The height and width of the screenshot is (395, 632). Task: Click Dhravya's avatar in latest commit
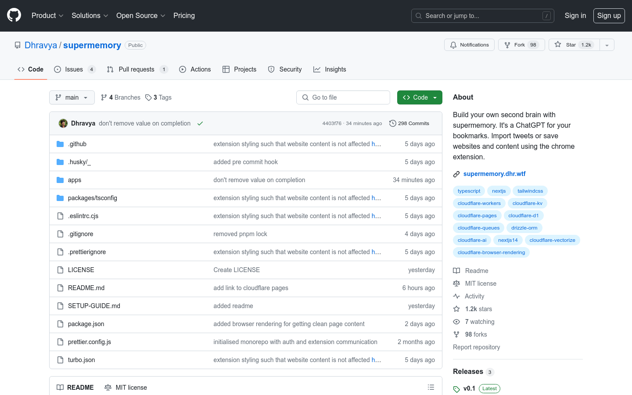63,123
